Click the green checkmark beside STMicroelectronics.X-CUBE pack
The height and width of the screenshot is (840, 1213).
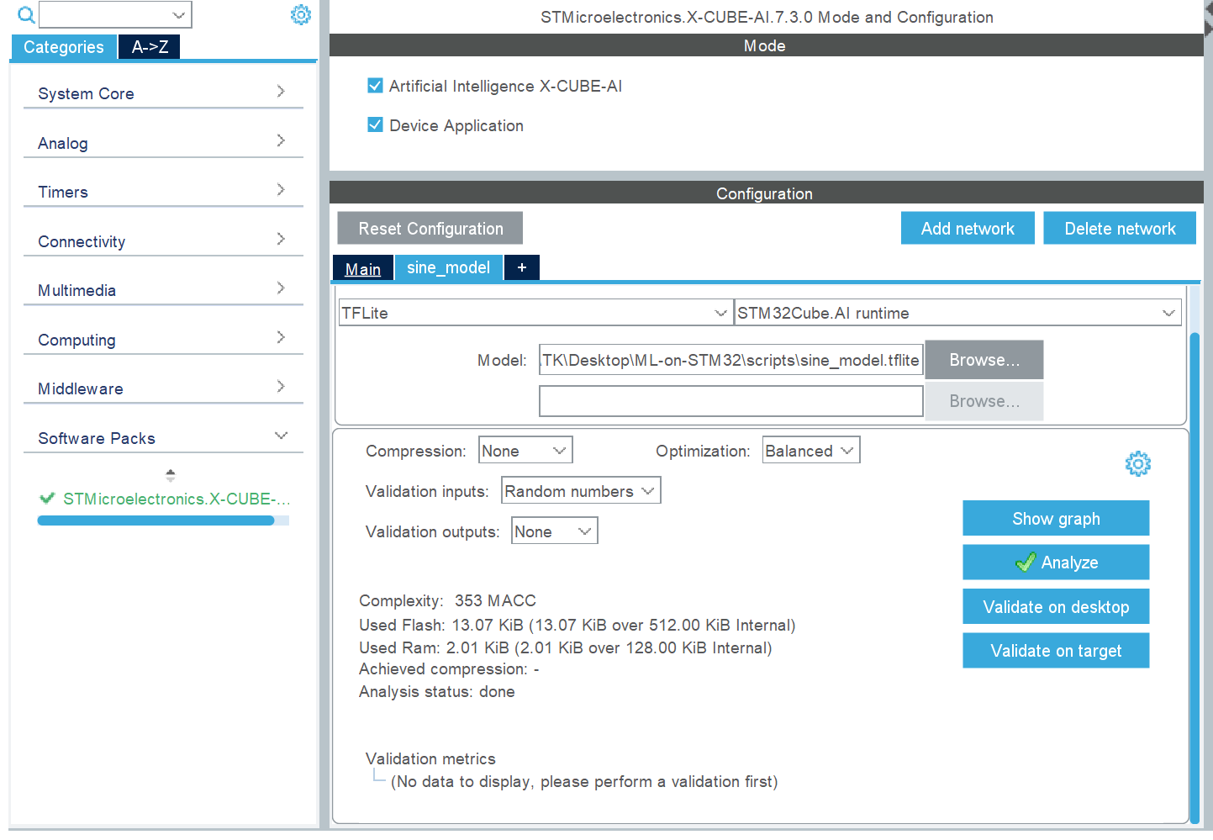pyautogui.click(x=47, y=499)
